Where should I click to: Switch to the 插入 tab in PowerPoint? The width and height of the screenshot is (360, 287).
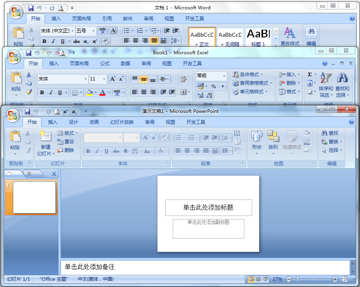click(52, 122)
